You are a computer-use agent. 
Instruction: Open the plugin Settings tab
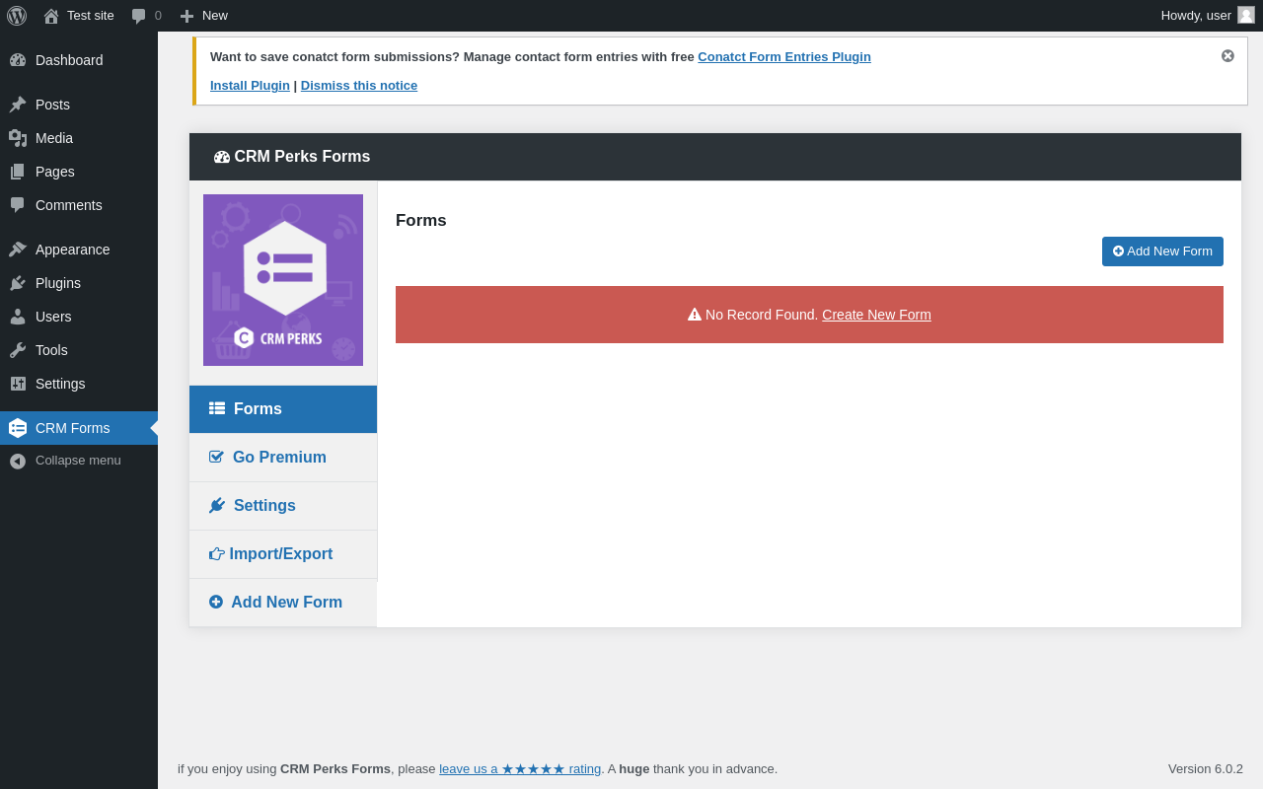283,506
